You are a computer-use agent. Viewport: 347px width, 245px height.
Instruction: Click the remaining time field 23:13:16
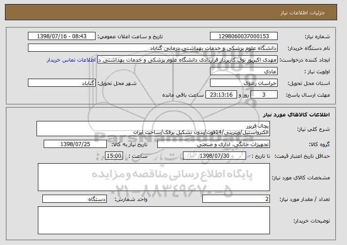point(221,95)
